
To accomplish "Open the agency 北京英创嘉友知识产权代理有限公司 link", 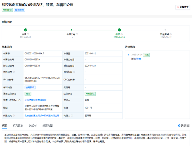I will click(42, 115).
